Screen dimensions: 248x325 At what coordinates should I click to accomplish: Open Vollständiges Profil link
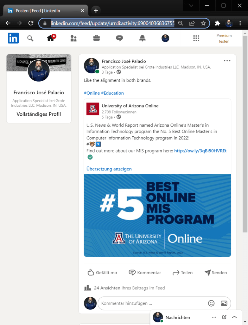click(39, 114)
